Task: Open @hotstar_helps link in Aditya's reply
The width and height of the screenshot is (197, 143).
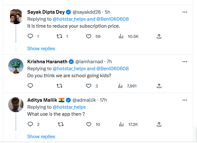Action: [69, 107]
